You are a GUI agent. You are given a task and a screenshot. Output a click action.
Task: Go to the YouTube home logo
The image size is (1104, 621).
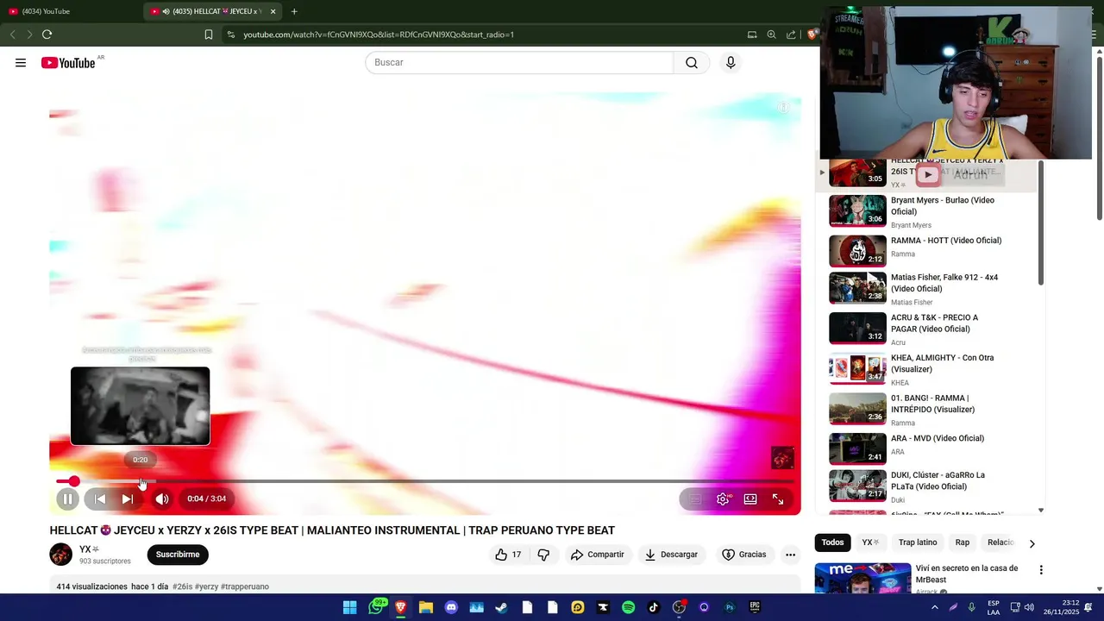[68, 63]
